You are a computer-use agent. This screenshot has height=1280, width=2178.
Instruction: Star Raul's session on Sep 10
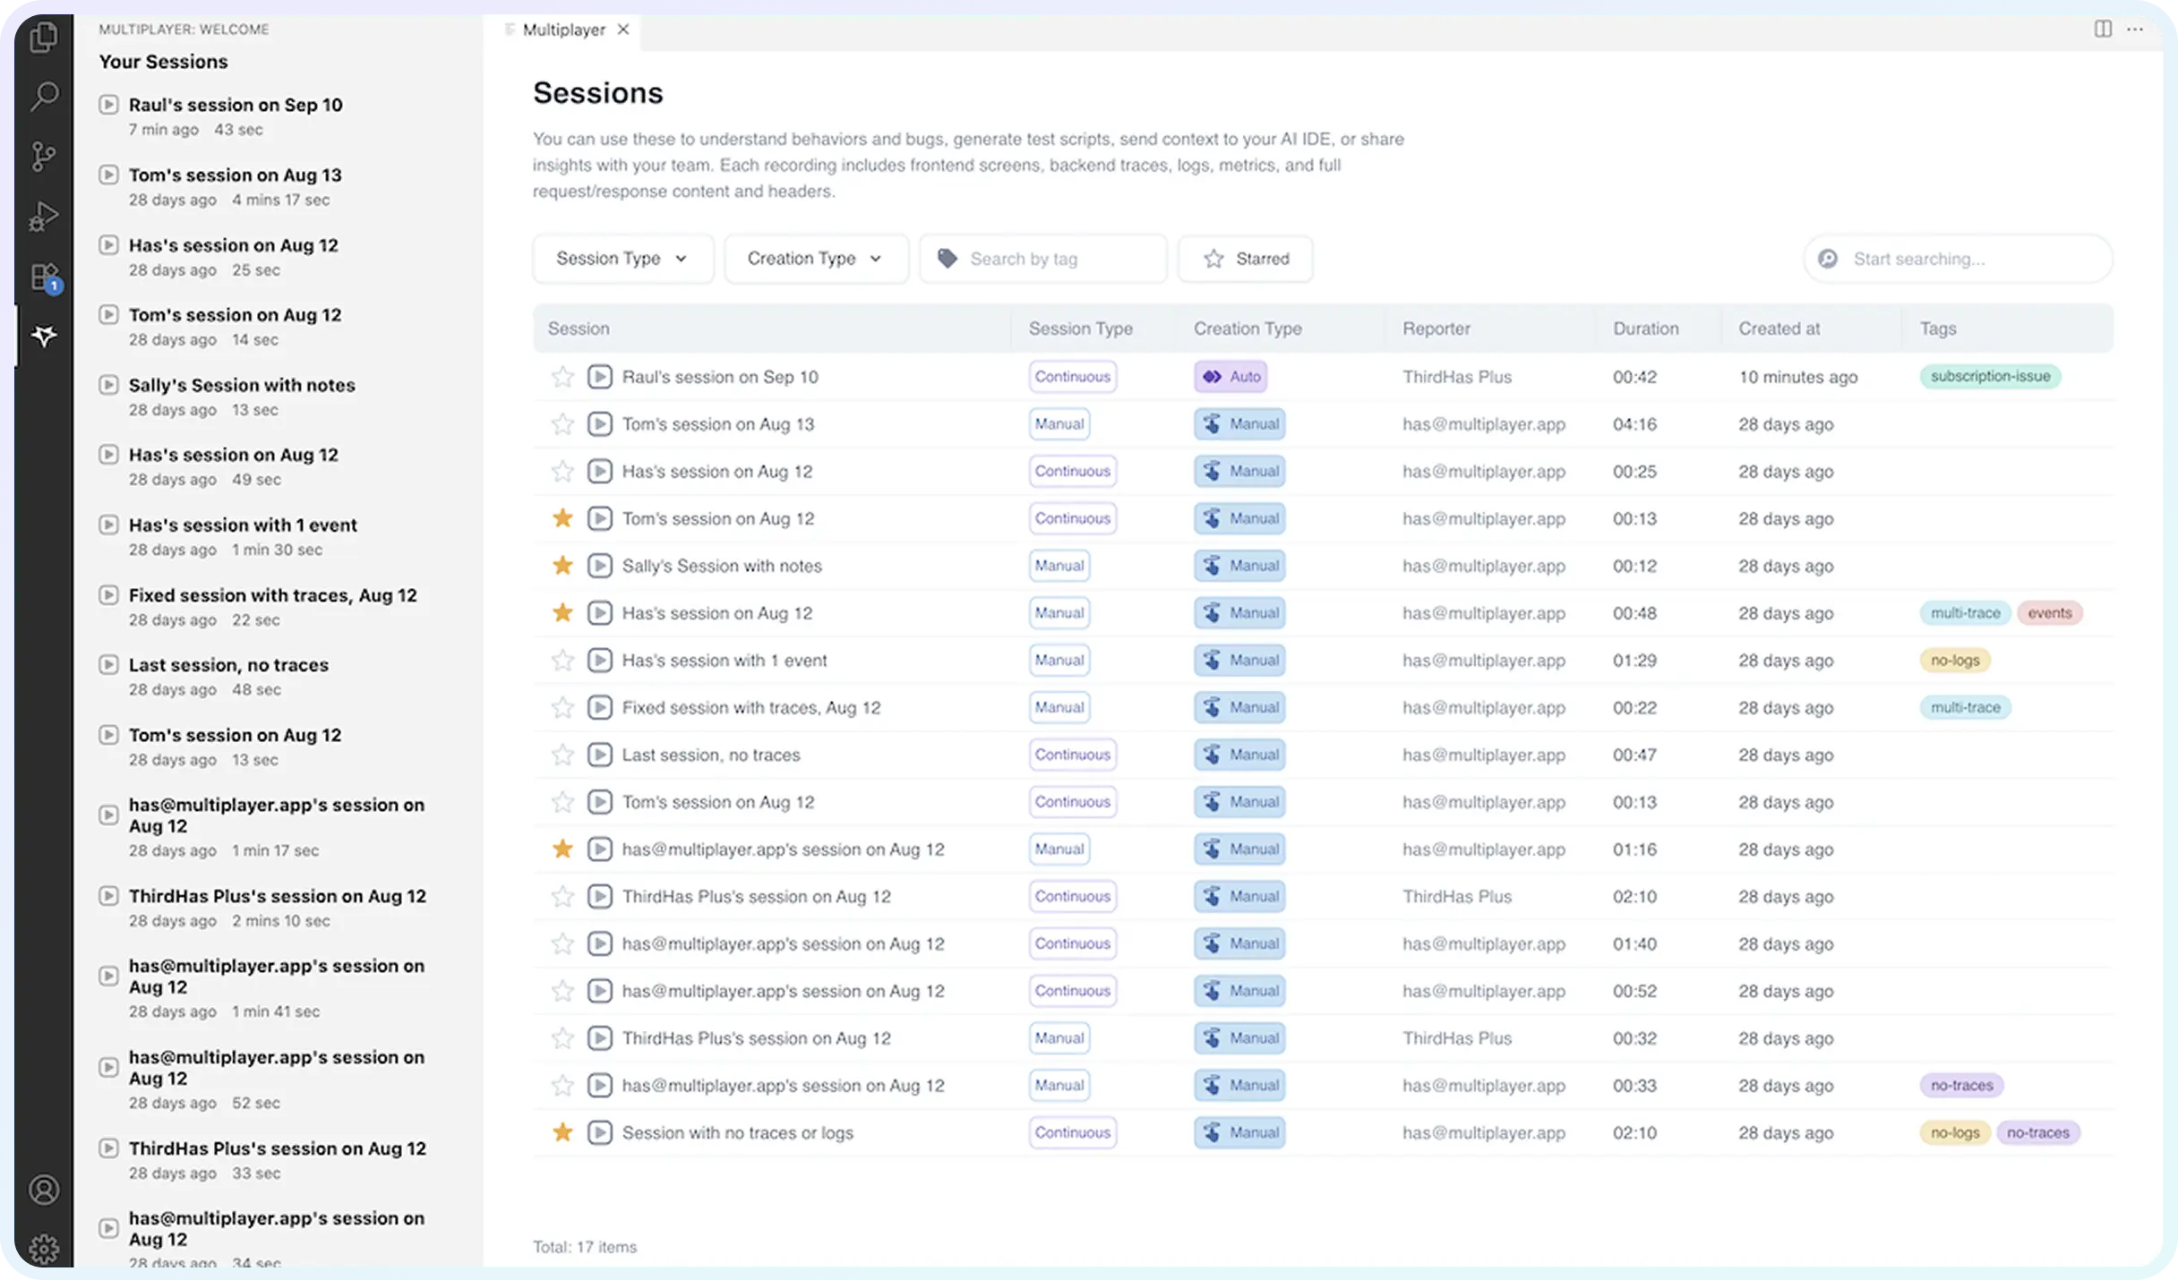point(562,377)
